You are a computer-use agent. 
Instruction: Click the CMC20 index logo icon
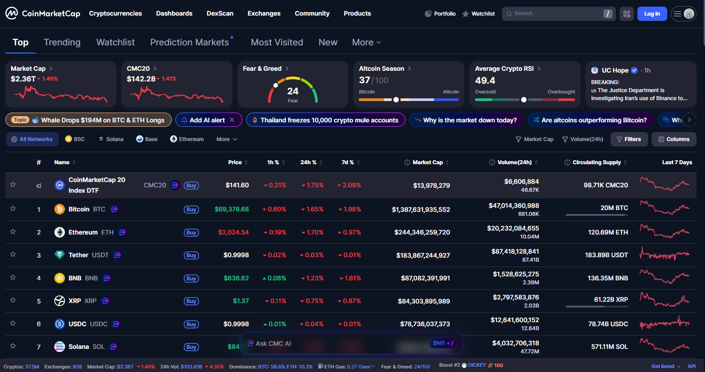60,185
